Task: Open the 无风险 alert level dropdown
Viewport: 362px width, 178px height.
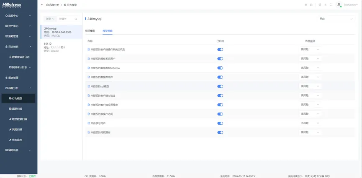Action: point(310,123)
